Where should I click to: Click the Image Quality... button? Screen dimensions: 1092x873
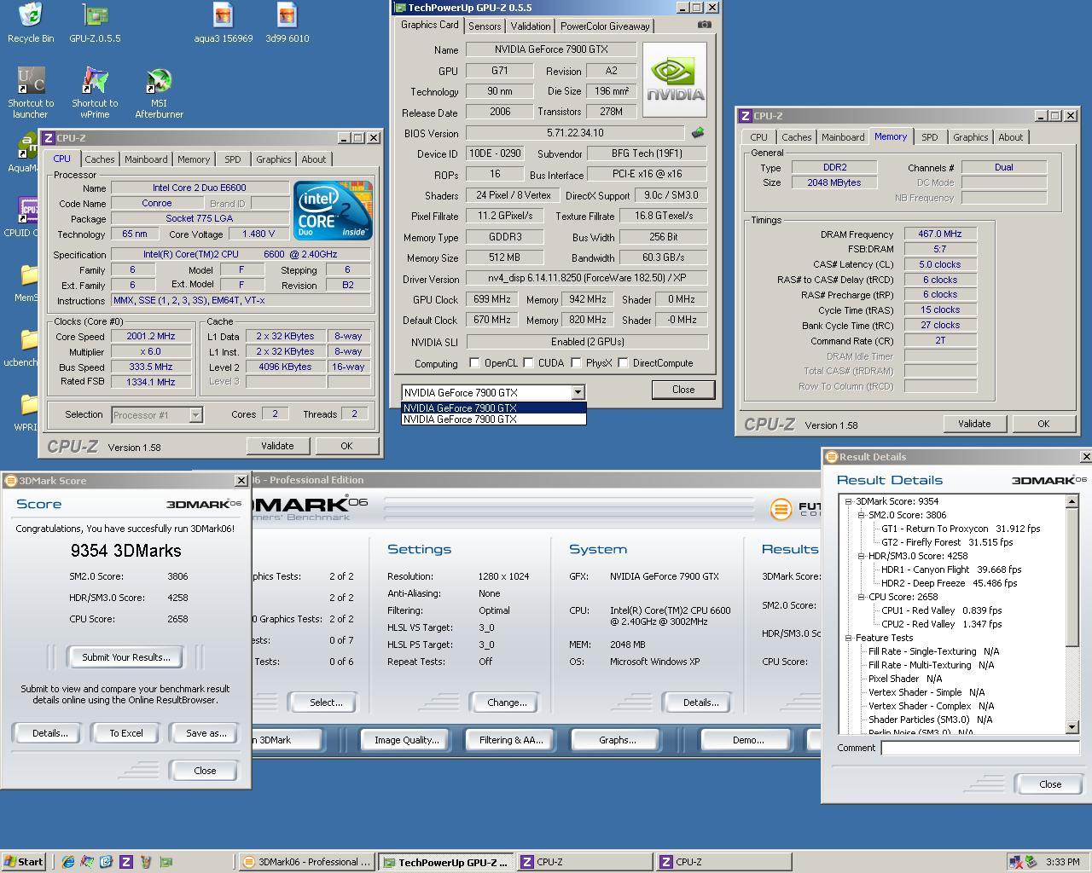tap(406, 740)
